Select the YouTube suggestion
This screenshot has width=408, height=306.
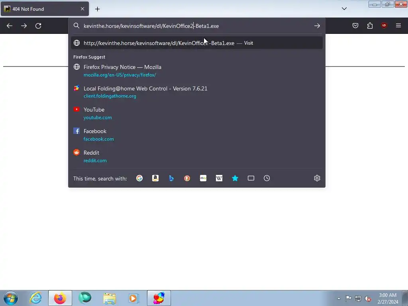tap(197, 114)
